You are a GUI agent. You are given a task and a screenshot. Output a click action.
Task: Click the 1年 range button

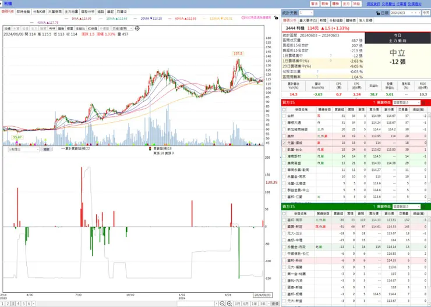255,304
